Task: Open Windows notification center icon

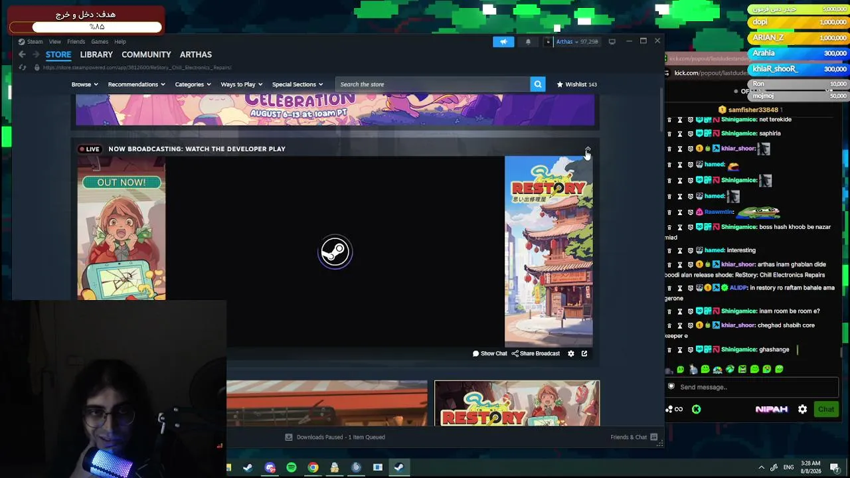Action: tap(836, 467)
